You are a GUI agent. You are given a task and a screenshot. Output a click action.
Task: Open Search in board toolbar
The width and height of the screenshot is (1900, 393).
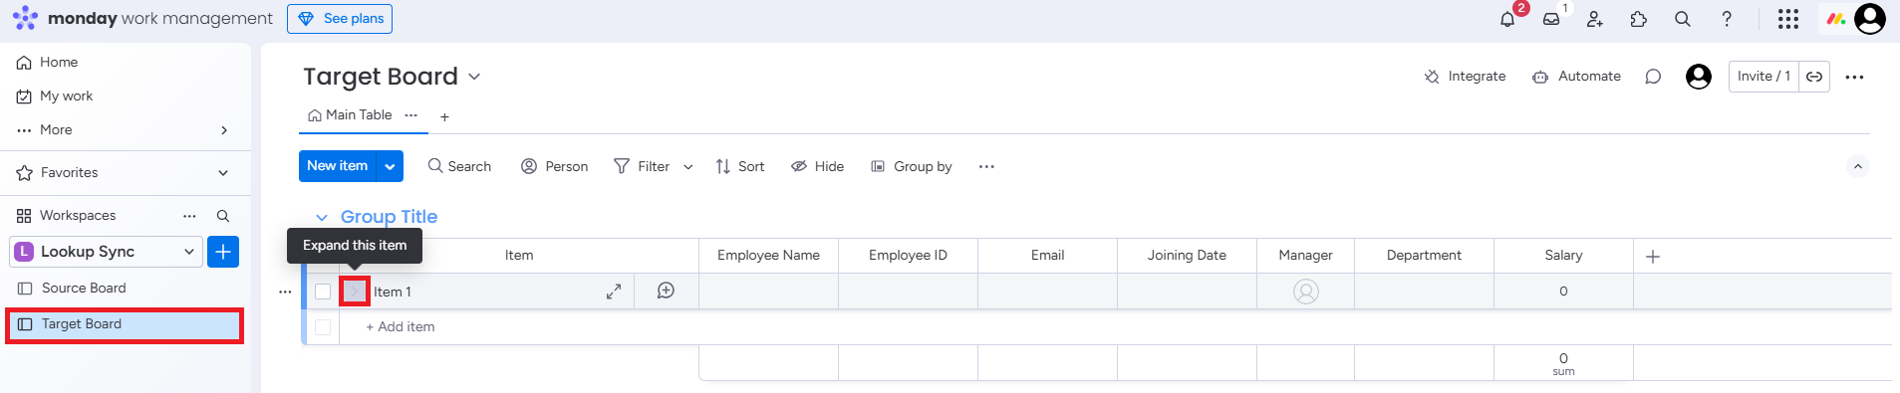click(459, 166)
